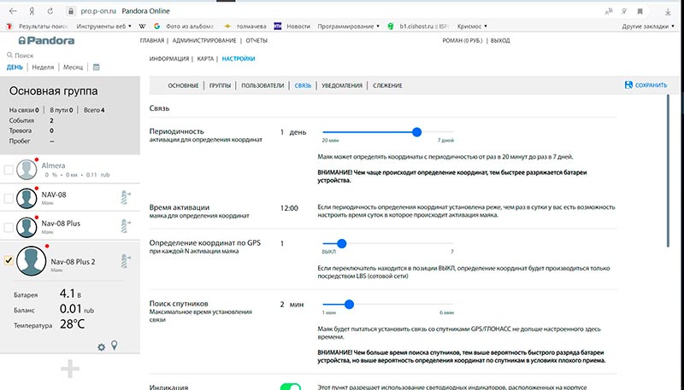The image size is (684, 390).
Task: Click the browser back arrow
Action: tap(11, 11)
